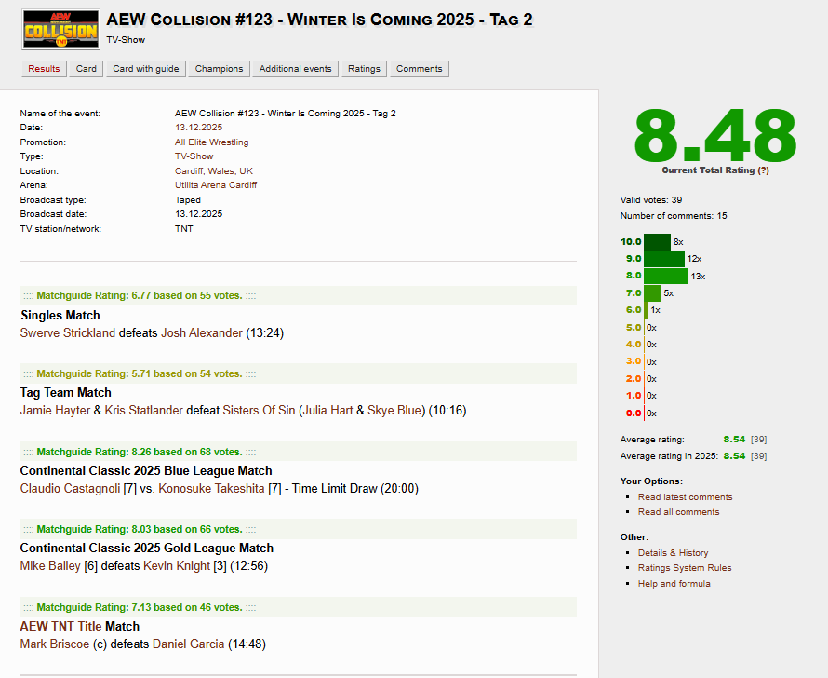Click the Valid votes: 39 text

650,199
